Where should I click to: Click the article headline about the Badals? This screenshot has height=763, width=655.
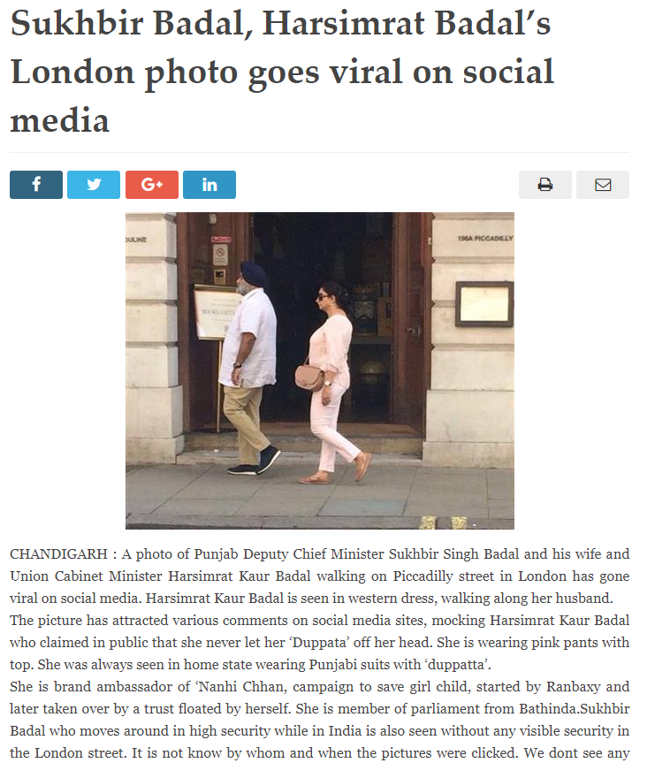point(282,72)
